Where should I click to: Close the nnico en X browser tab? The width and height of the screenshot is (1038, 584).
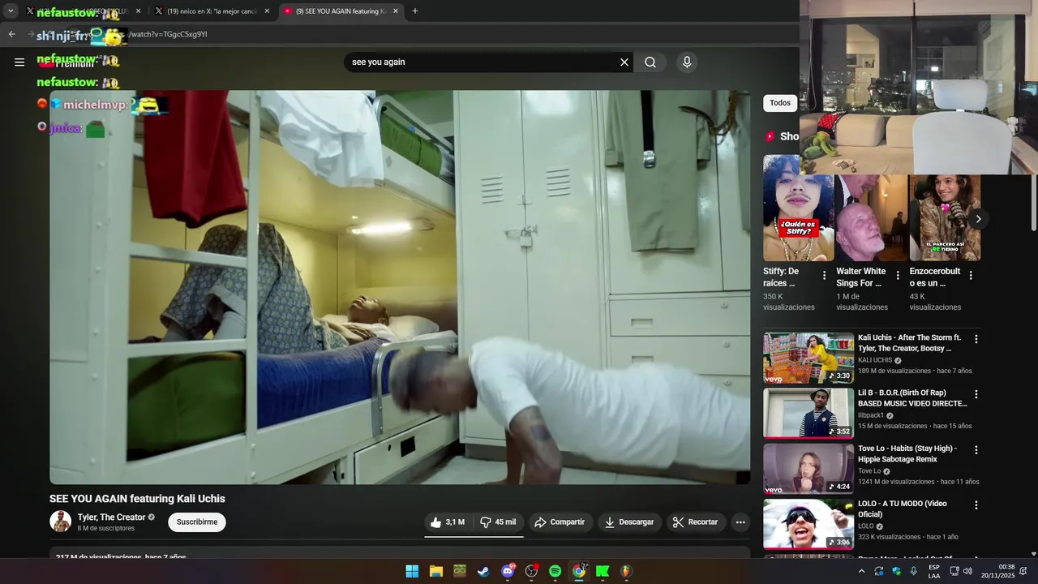click(x=267, y=11)
